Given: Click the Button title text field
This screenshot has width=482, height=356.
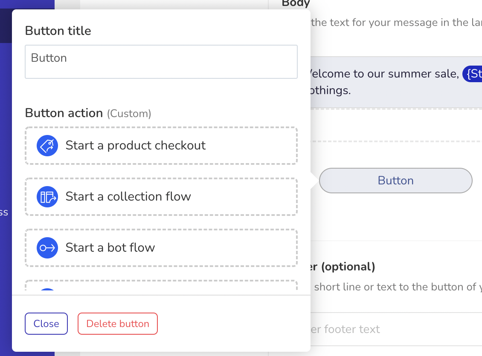Looking at the screenshot, I should tap(161, 62).
